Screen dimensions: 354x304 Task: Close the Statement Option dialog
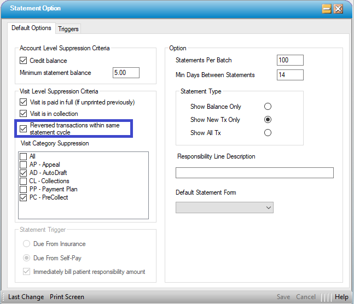339,9
